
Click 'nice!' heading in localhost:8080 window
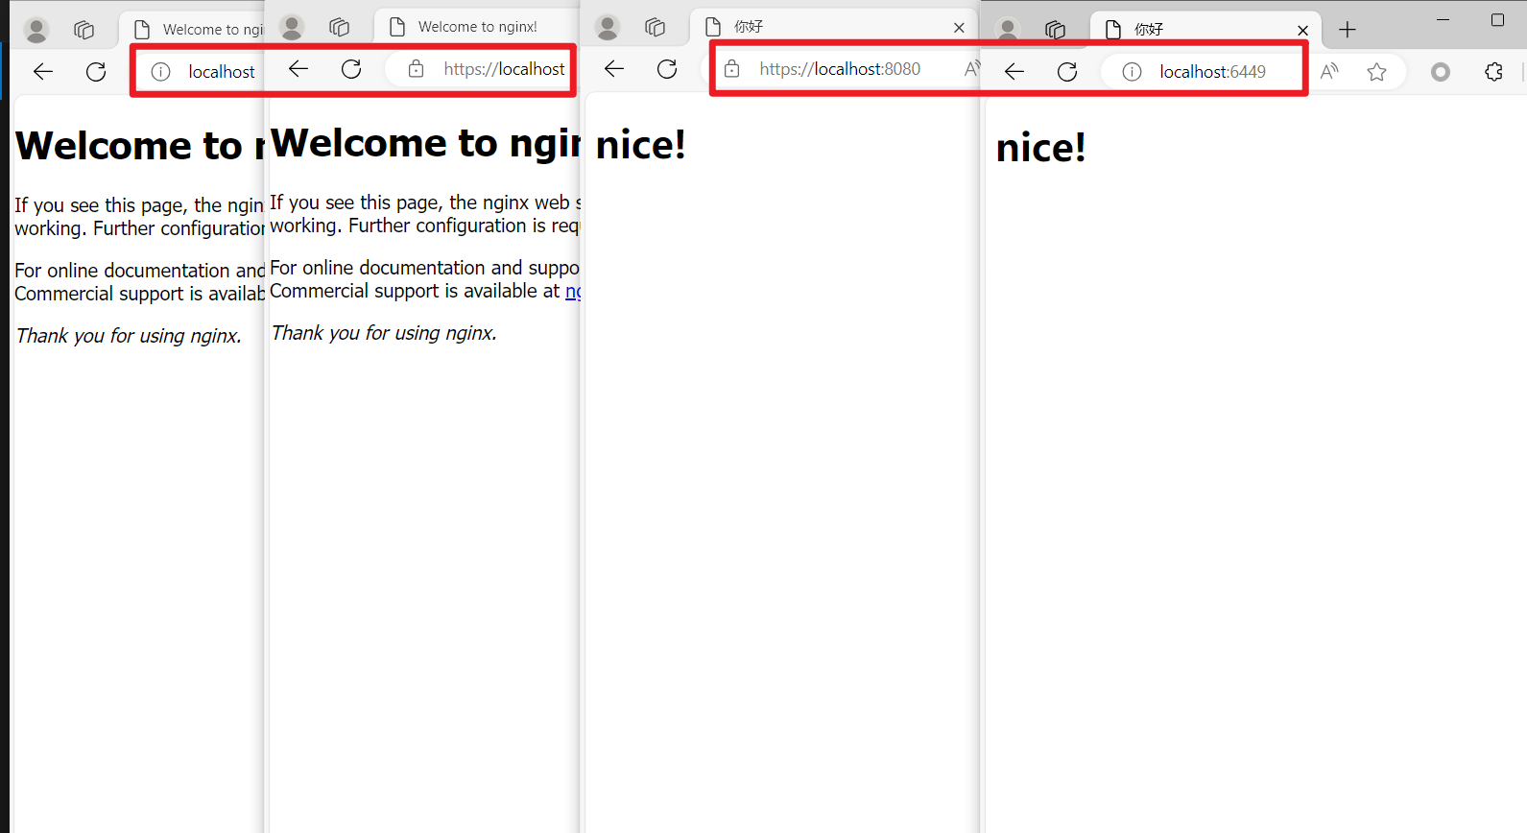click(641, 145)
